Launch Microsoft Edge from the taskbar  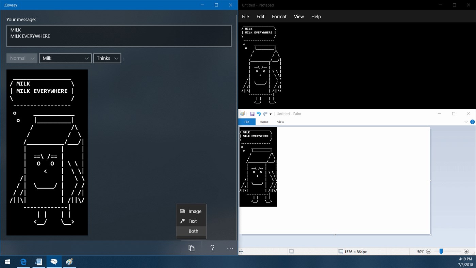coord(23,262)
